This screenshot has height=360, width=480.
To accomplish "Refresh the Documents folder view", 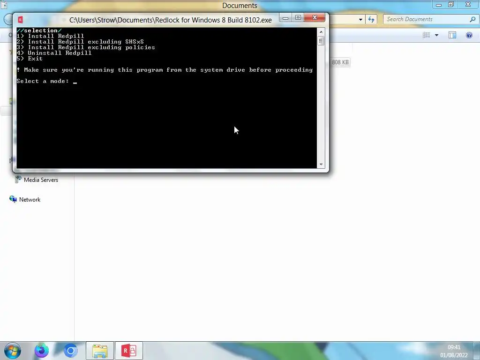I will [371, 20].
